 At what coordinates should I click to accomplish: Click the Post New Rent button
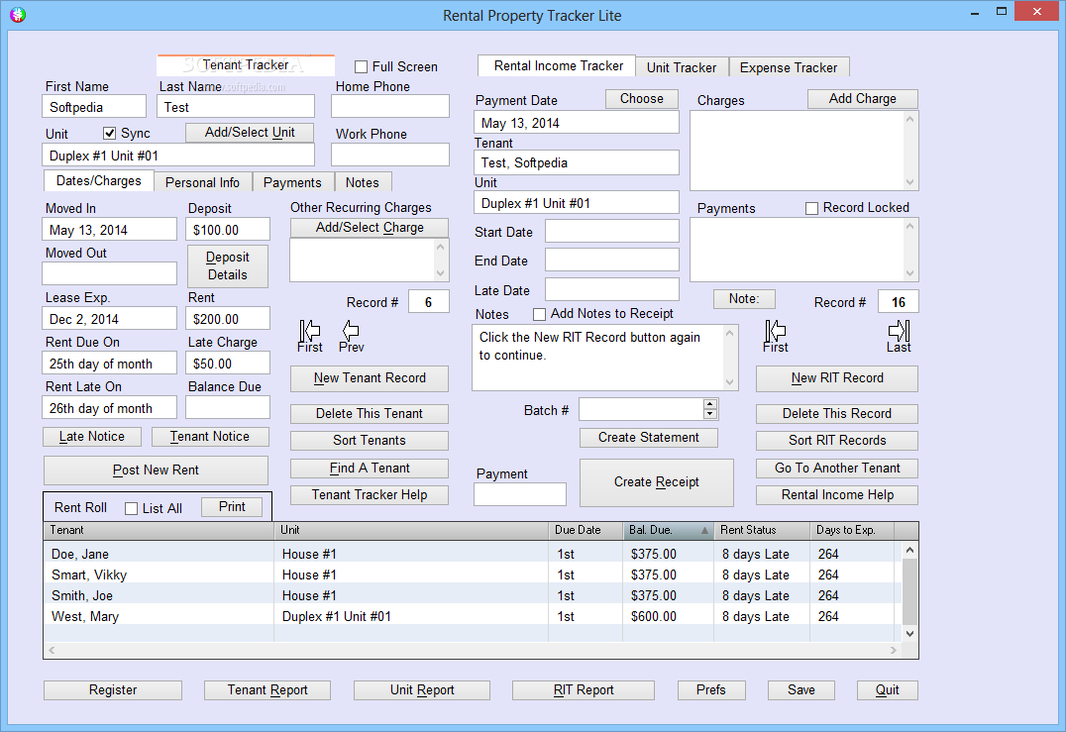[156, 471]
